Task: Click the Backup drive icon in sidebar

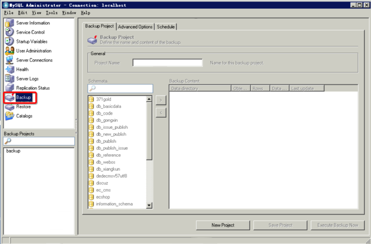Action: (x=10, y=97)
